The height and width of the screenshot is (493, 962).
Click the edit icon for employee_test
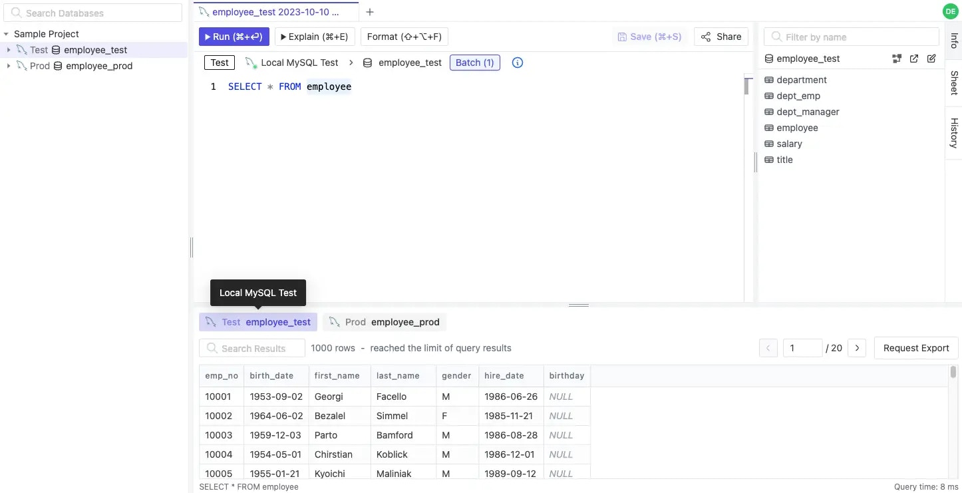point(931,59)
